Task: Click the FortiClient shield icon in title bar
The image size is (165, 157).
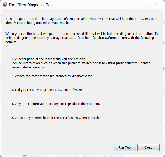Action: pos(5,5)
